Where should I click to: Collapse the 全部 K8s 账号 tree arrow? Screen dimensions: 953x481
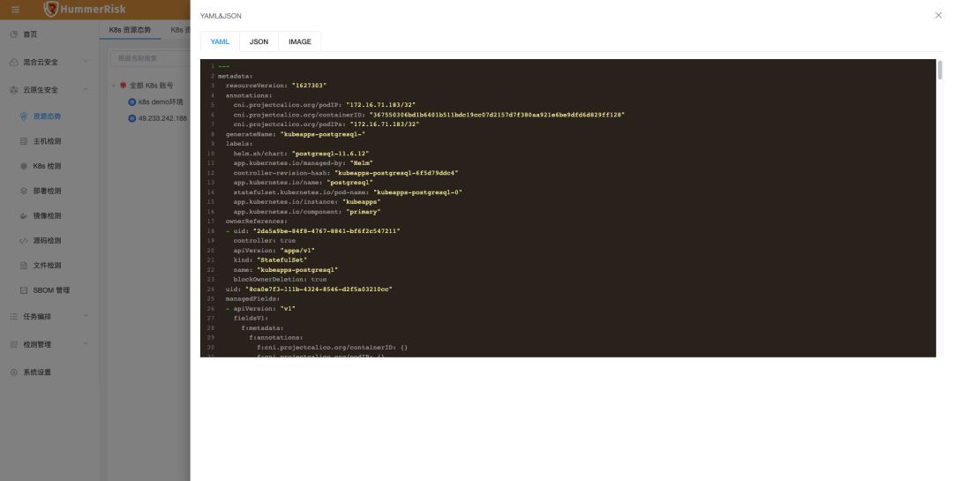114,86
